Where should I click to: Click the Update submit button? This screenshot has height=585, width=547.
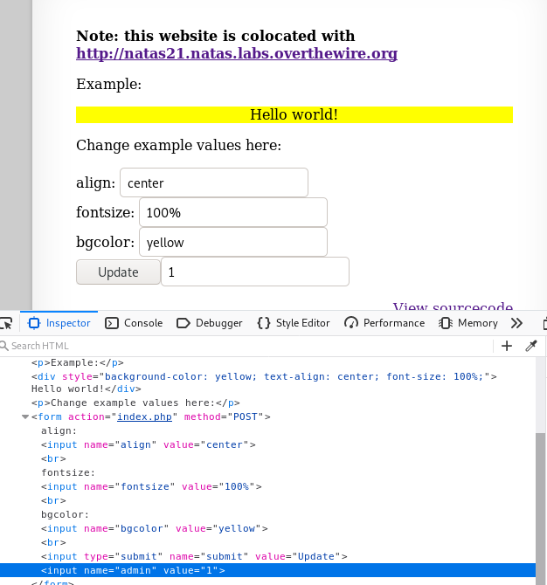(118, 272)
